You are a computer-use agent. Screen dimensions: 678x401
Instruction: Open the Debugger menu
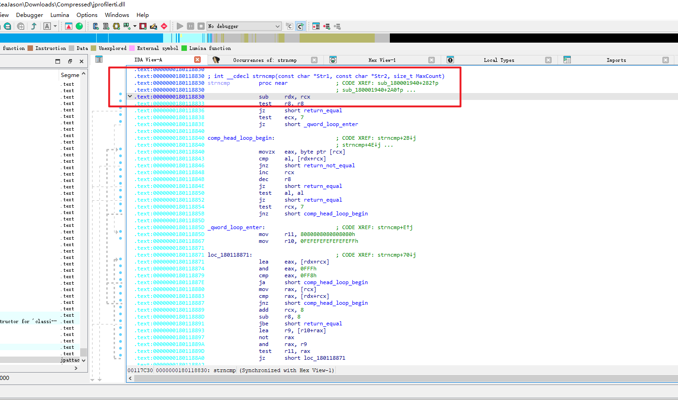click(x=29, y=15)
